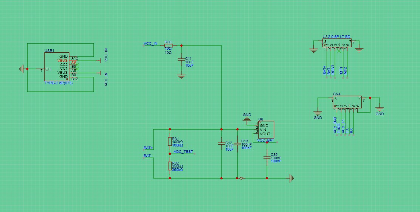Click the A12 pin number on USB1

75,58
